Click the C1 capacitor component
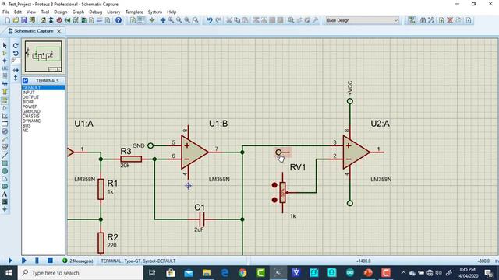The image size is (499, 280). click(x=201, y=219)
